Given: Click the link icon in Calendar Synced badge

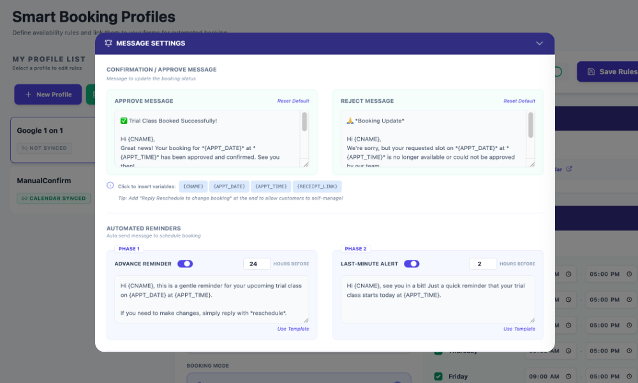Looking at the screenshot, I should (x=24, y=199).
